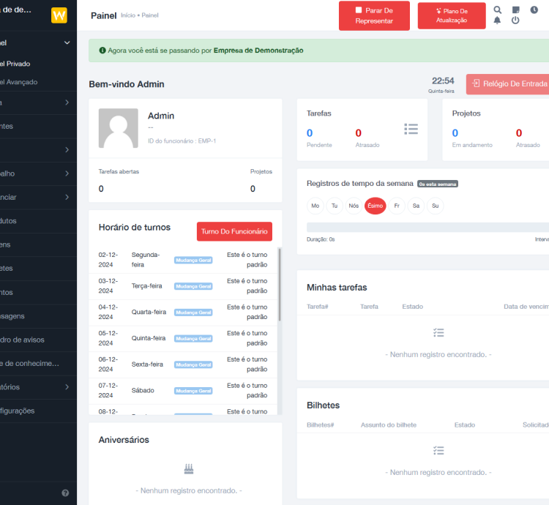Click the Parar De Representar button

tap(374, 15)
